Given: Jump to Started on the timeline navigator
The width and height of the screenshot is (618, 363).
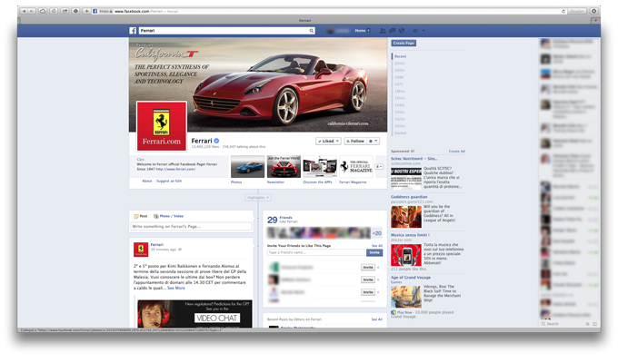Looking at the screenshot, I should (400, 133).
